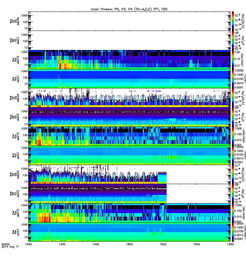Image resolution: width=246 pixels, height=263 pixels.
Task: Click the plot title "Inner Probes: P5, P3, P4"
Action: 113,9
